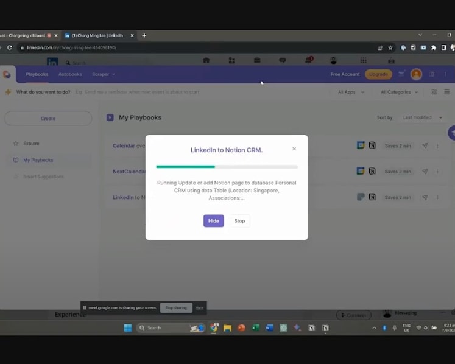Open LinkedIn My Network icon
Viewport: 455px width, 364px height.
(231, 60)
